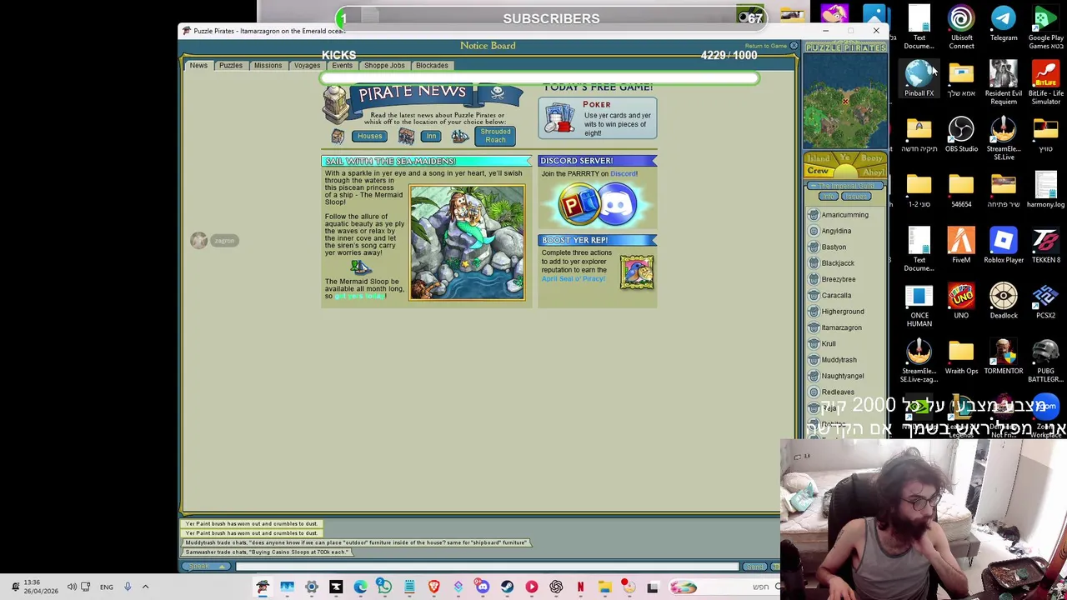
Task: Select the Island tab in sunshine panel
Action: coord(819,158)
